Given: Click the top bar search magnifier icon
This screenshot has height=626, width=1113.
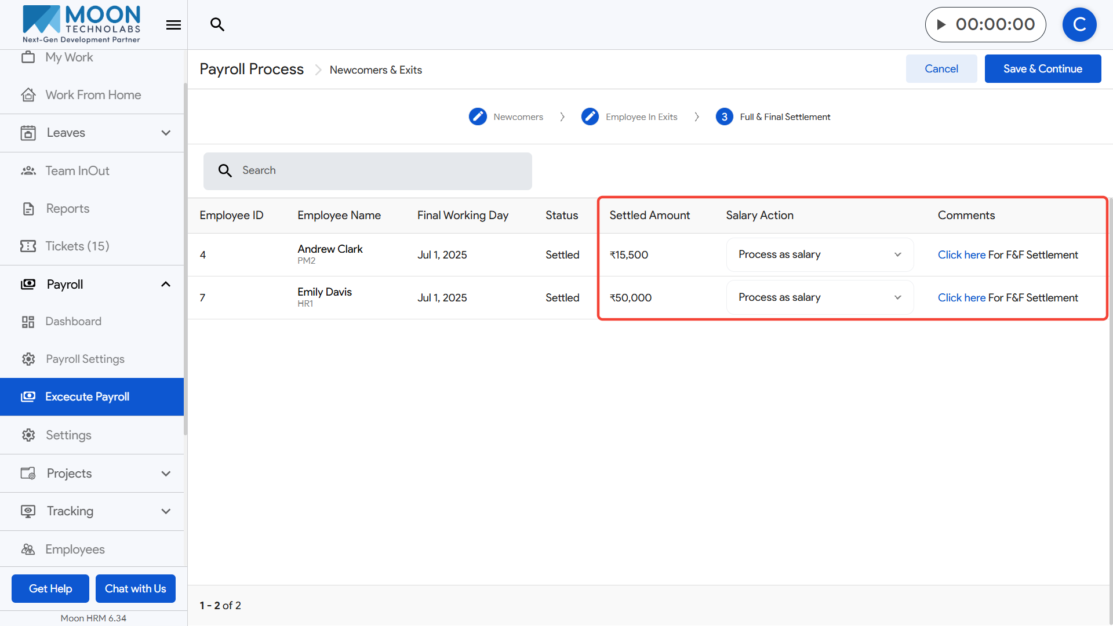Looking at the screenshot, I should tap(217, 24).
